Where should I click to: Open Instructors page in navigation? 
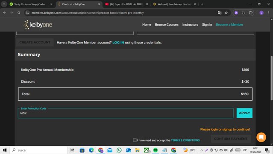(x=190, y=25)
